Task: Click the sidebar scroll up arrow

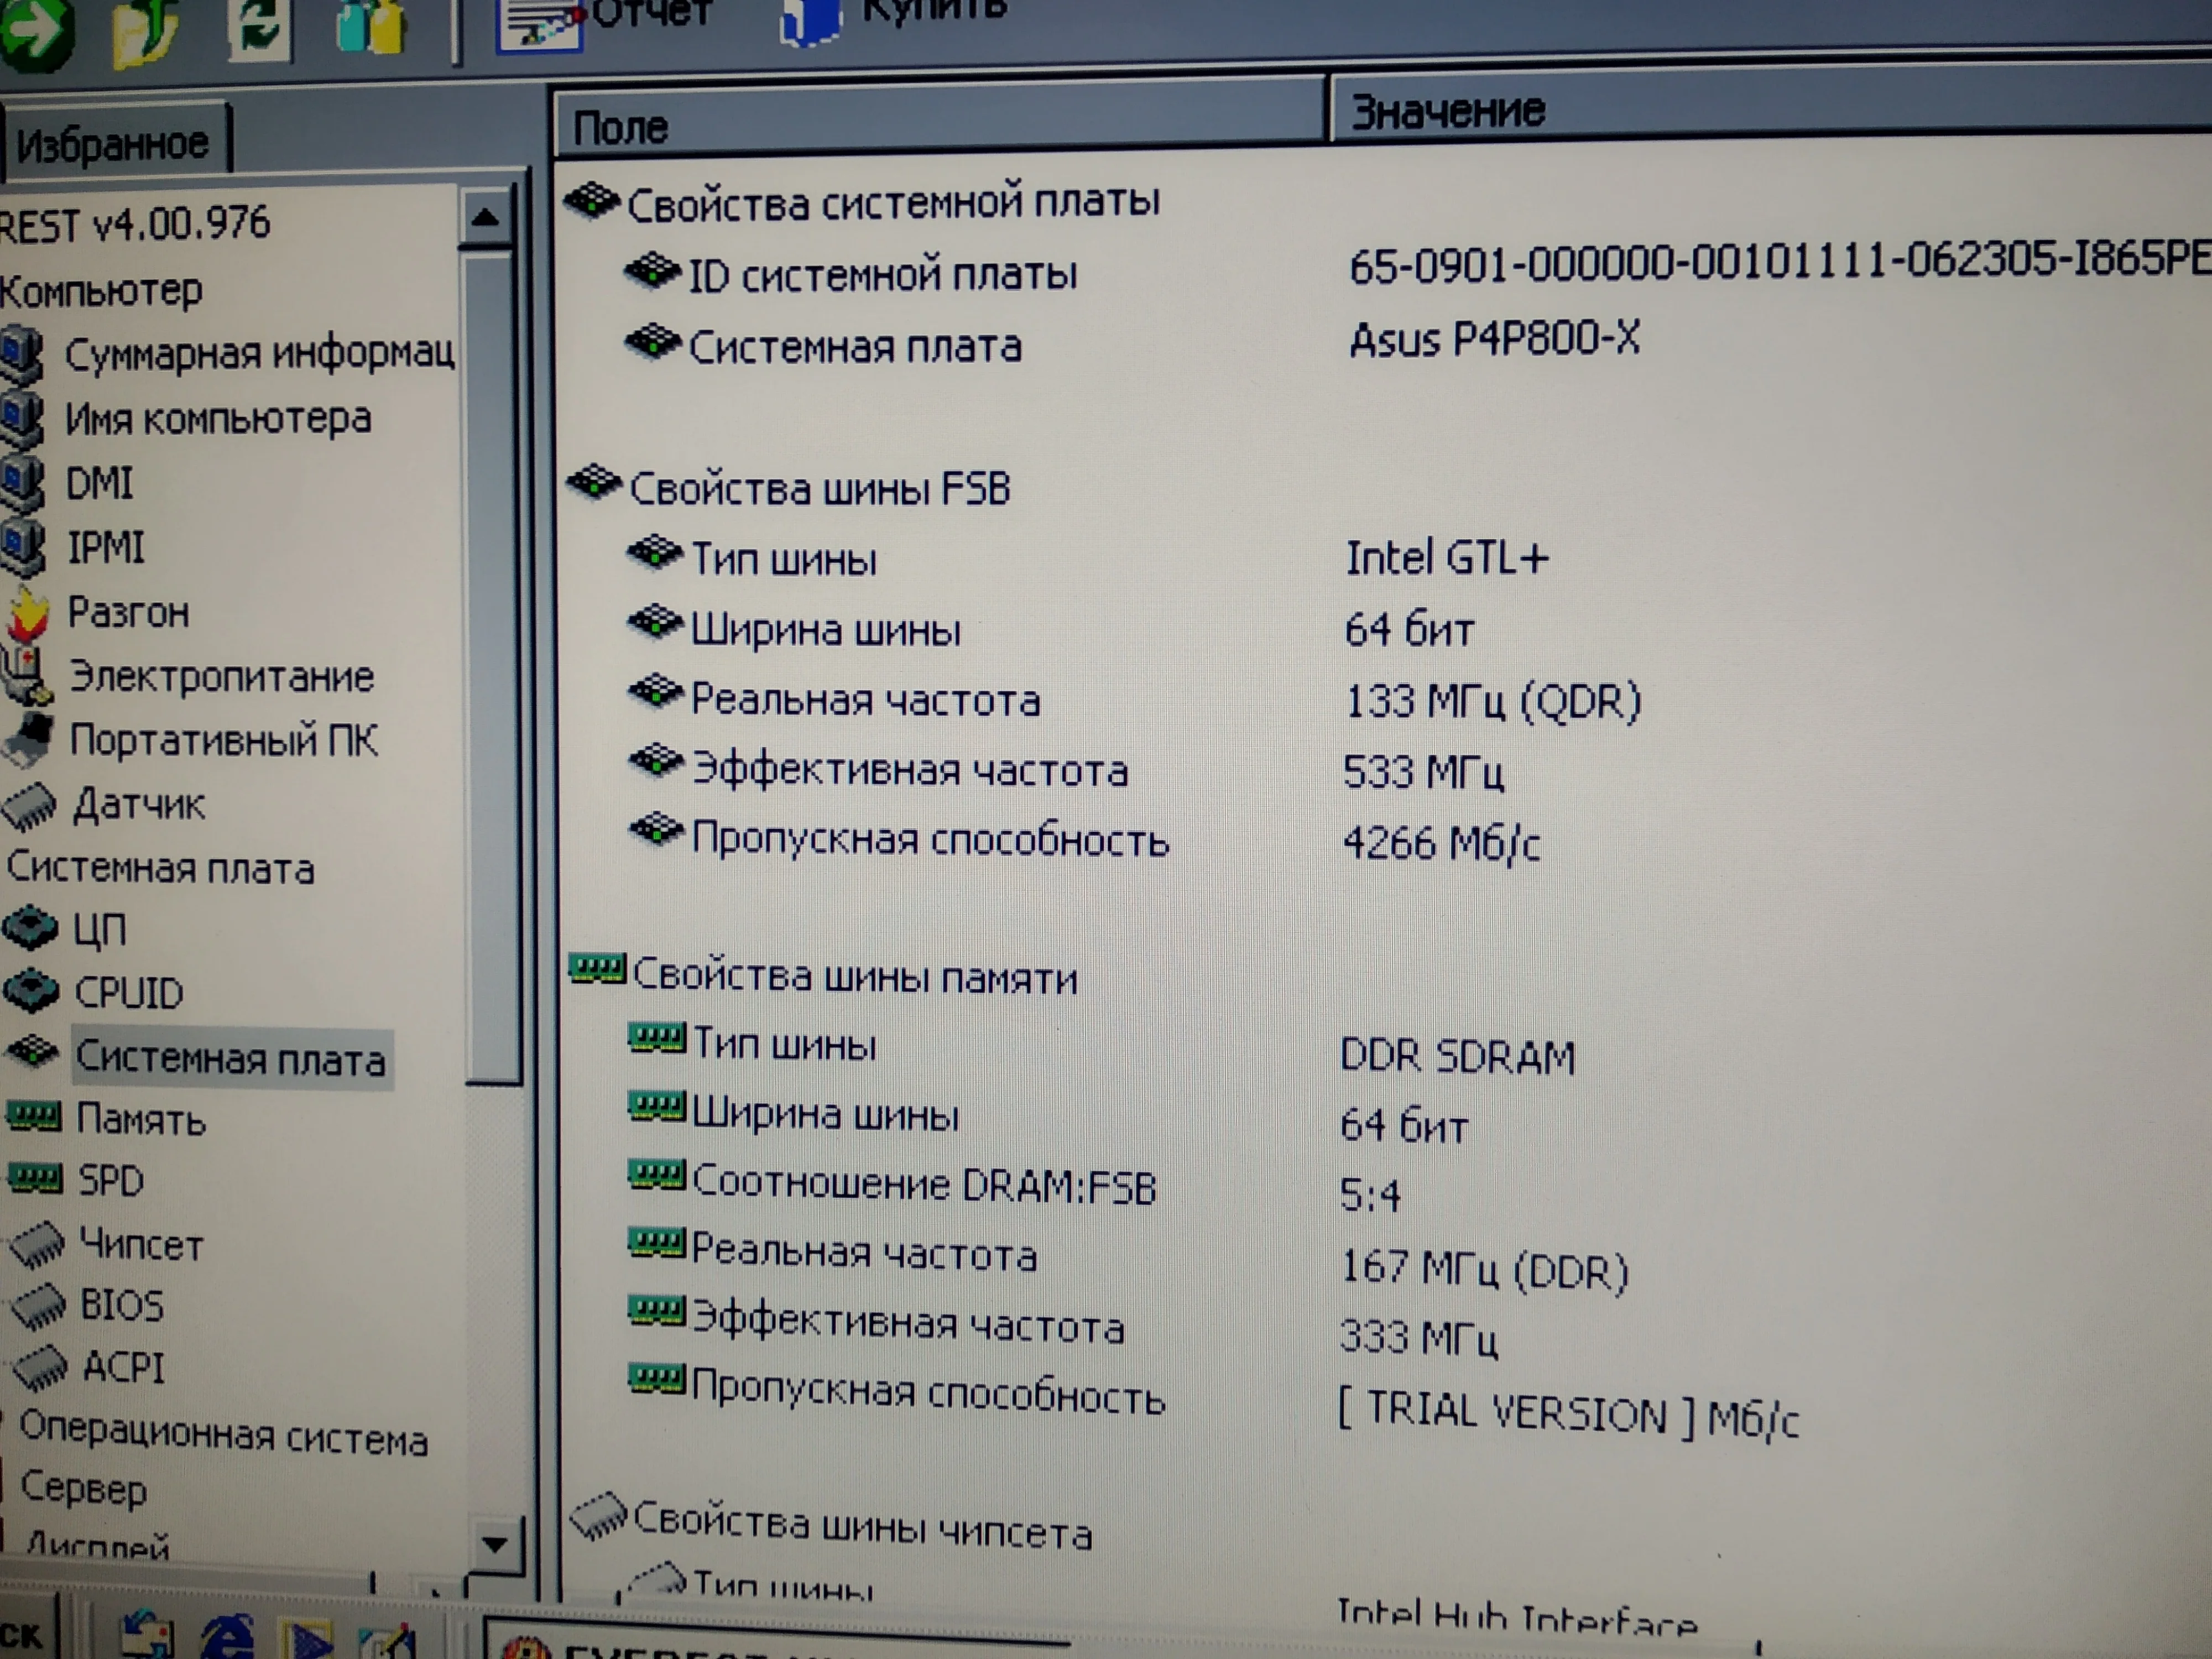Action: tap(486, 217)
